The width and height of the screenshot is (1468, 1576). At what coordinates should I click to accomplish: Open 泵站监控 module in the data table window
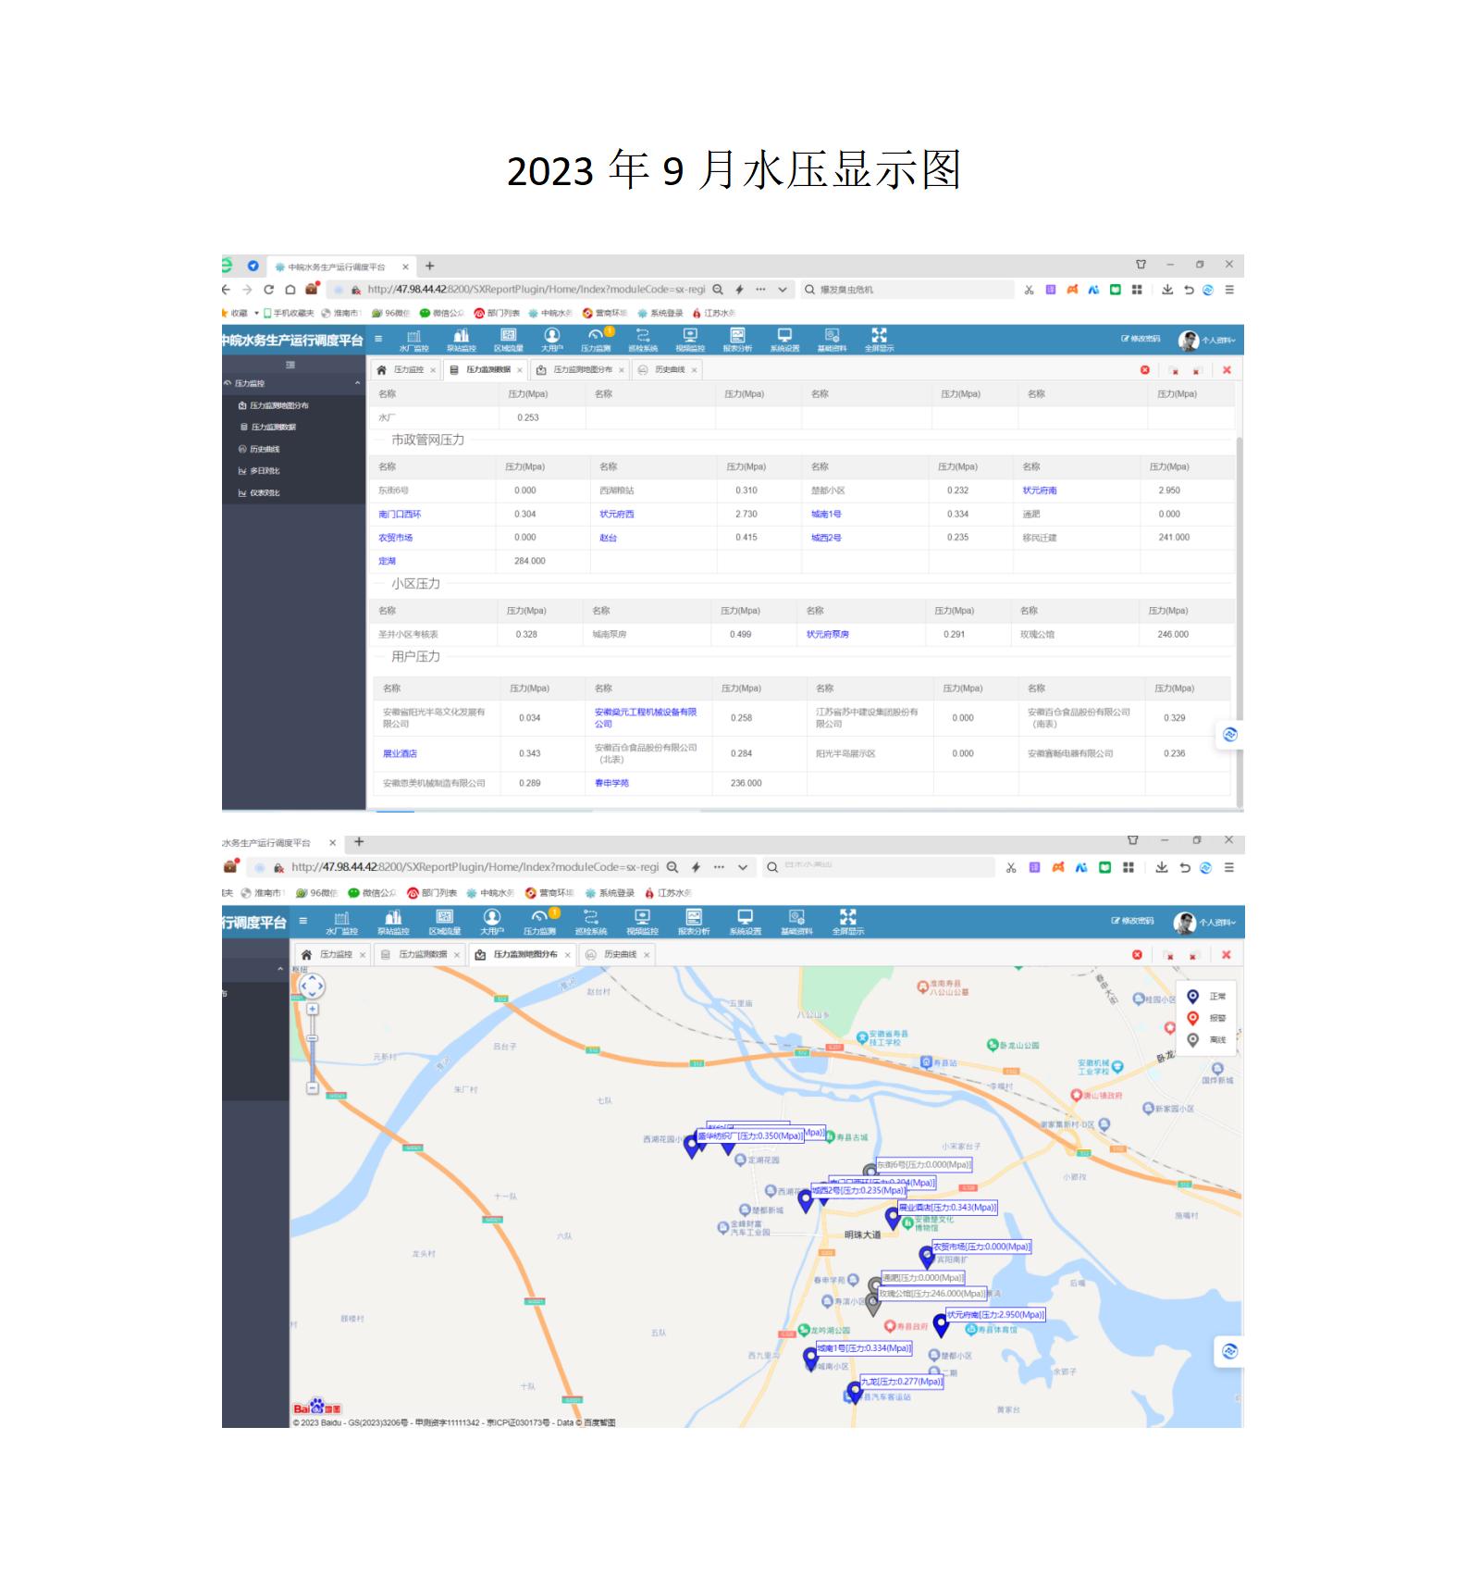pyautogui.click(x=461, y=340)
